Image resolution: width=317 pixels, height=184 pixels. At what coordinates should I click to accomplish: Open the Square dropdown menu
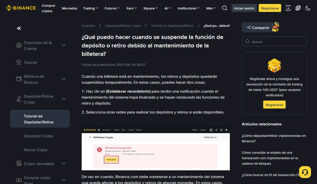151,8
